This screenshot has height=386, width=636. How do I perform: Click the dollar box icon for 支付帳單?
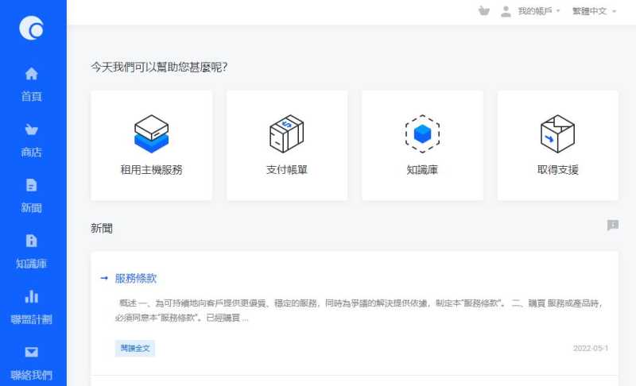tap(287, 133)
